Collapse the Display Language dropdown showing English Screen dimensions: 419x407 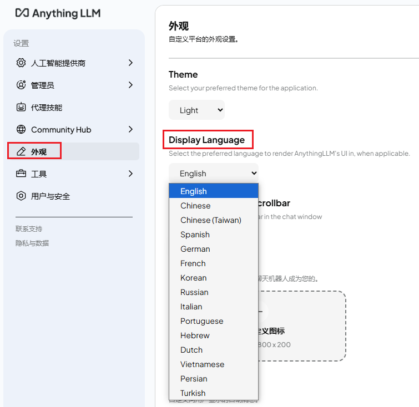[x=214, y=173]
